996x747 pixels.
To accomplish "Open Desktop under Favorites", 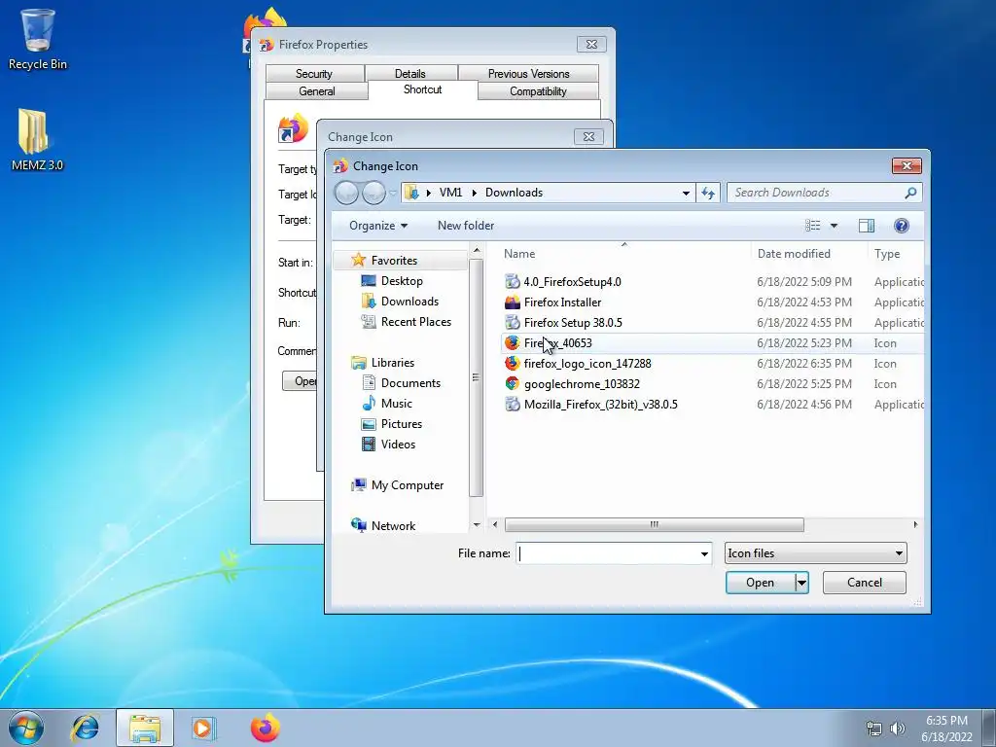I will pyautogui.click(x=402, y=281).
